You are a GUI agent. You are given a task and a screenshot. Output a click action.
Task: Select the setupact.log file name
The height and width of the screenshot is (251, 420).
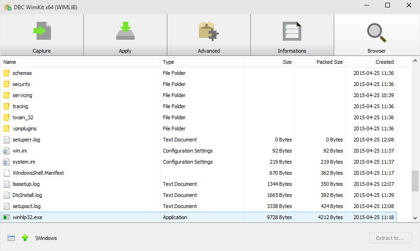(x=26, y=206)
